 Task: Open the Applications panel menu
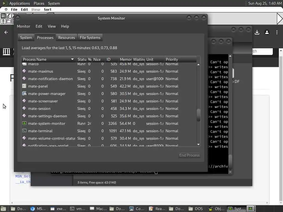point(20,3)
